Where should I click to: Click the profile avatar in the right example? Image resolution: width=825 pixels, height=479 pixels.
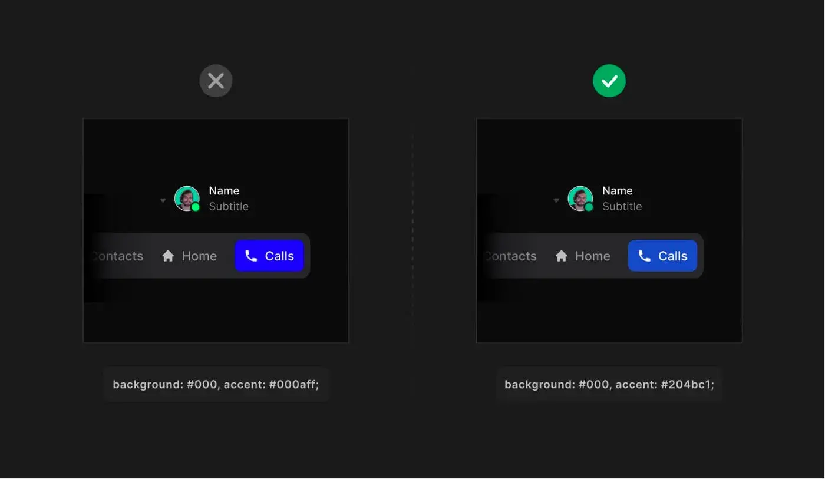pos(580,199)
